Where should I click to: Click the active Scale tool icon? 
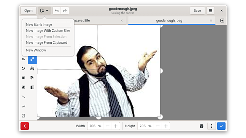(x=32, y=59)
